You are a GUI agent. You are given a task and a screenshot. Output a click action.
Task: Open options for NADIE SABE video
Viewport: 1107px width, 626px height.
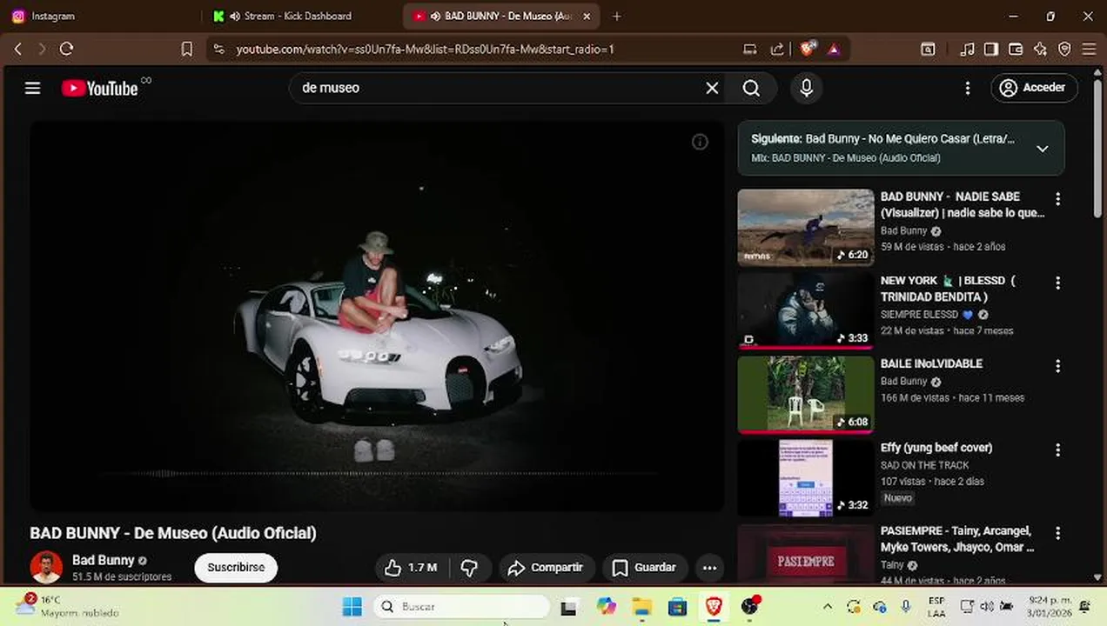click(x=1057, y=199)
